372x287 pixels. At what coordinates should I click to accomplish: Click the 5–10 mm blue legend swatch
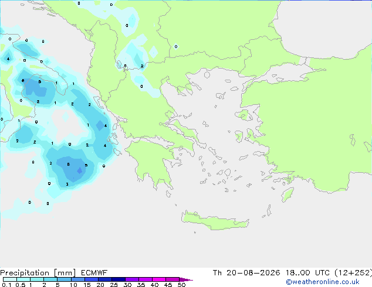click(64, 279)
